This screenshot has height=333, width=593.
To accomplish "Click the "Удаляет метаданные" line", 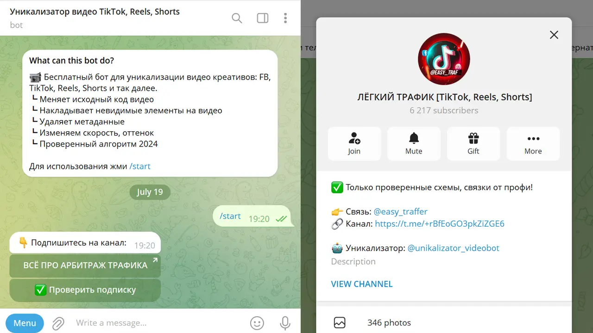I will tap(82, 122).
